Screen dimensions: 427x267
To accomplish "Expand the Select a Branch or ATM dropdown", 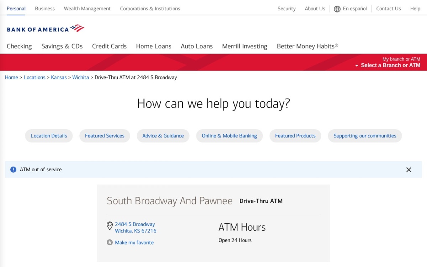I will [388, 65].
